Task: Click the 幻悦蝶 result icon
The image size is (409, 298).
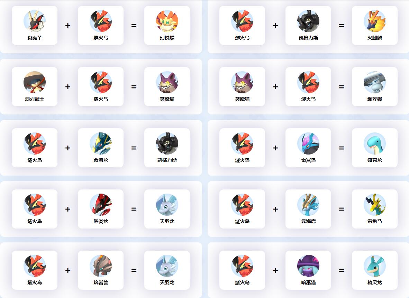Action: click(x=167, y=21)
